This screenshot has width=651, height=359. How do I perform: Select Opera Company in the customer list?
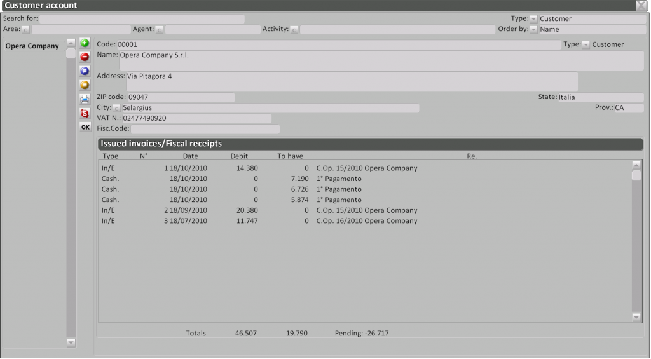[x=32, y=46]
